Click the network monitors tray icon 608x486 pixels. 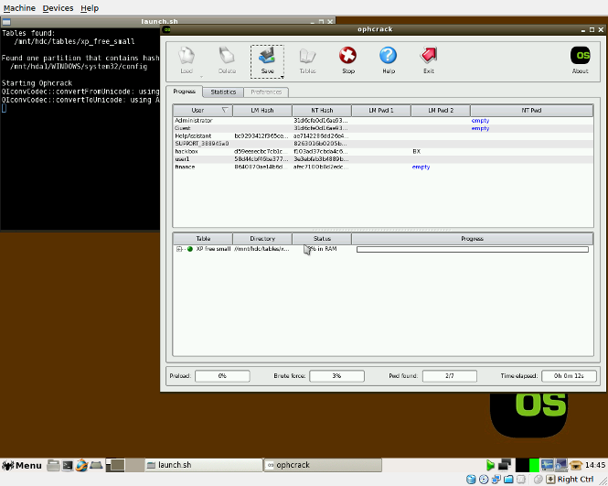click(505, 465)
